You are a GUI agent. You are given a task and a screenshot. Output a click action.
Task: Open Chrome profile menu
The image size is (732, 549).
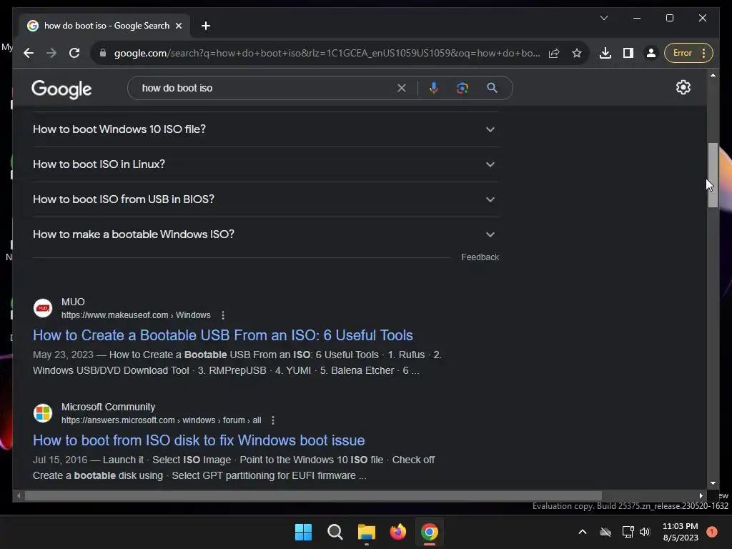point(651,53)
